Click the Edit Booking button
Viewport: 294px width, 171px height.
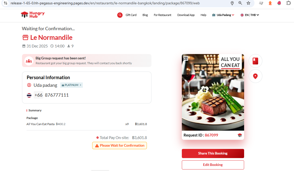pos(213,165)
